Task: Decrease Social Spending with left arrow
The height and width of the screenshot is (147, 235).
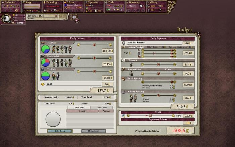Action: [143, 82]
